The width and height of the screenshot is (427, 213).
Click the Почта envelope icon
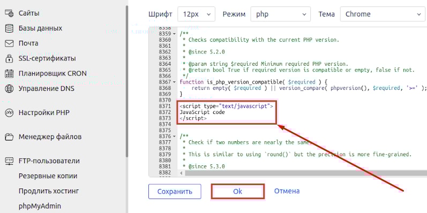9,43
